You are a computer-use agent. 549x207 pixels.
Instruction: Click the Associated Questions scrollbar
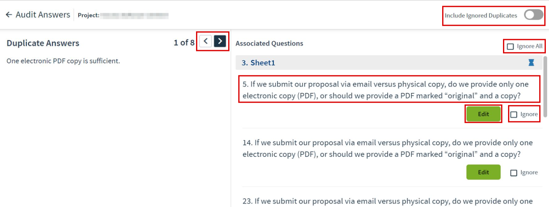pyautogui.click(x=546, y=87)
